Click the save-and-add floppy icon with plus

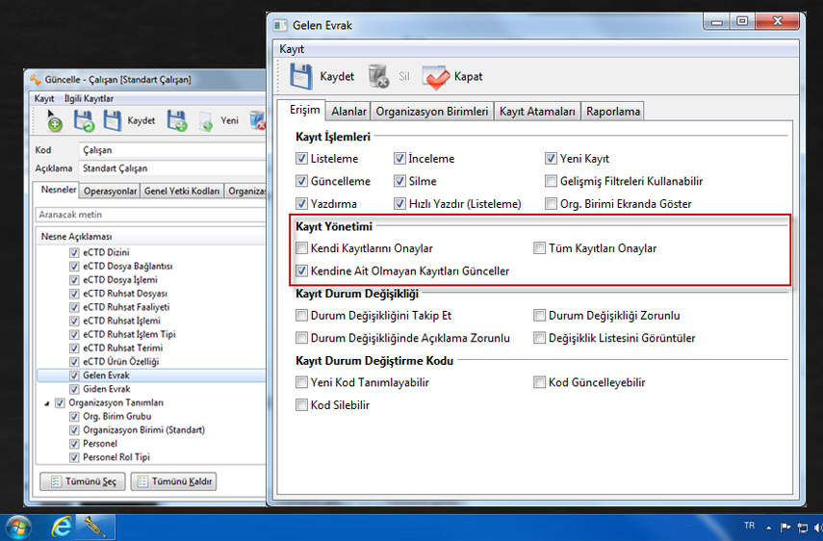[176, 121]
